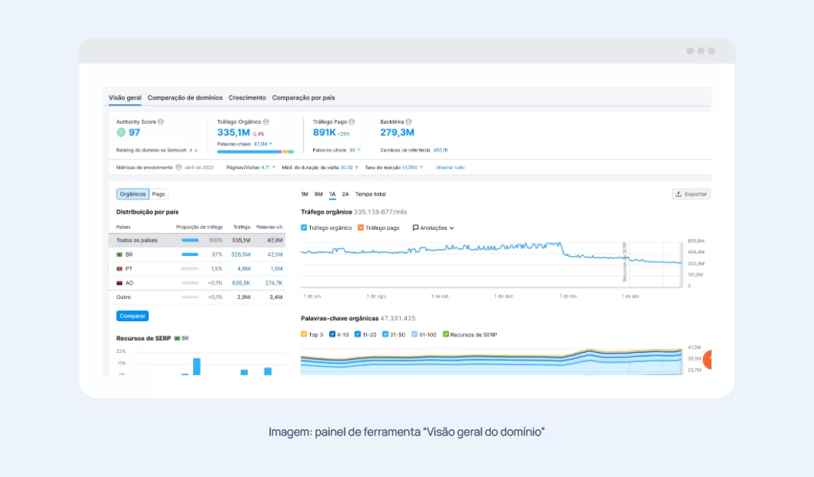Click the Brazil flag icon in BR row
814x477 pixels.
point(119,255)
